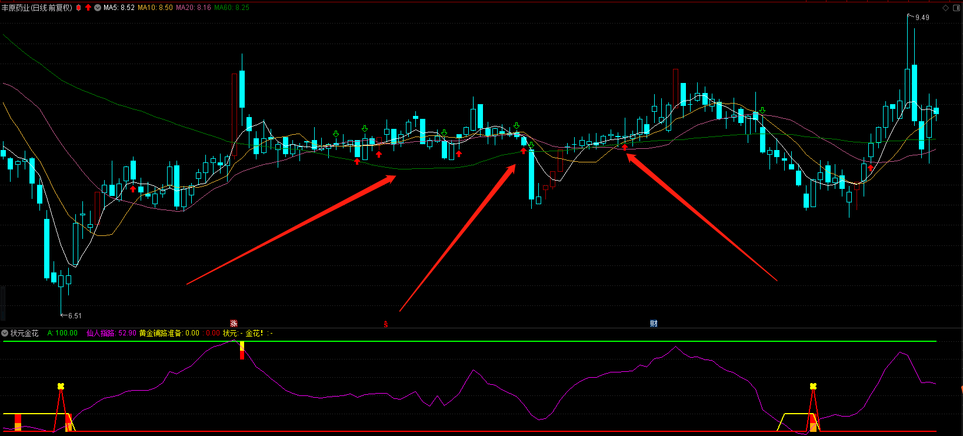Screen dimensions: 963x436
Task: Click the diamond icon at the chart's upper right
Action: click(x=946, y=8)
